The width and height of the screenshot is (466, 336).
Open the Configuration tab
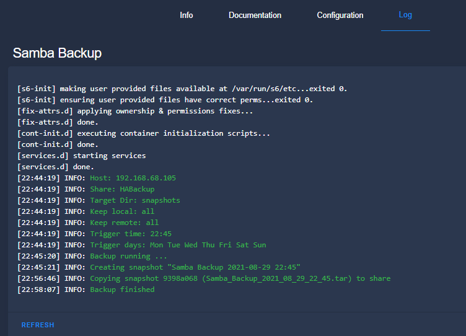(x=340, y=15)
